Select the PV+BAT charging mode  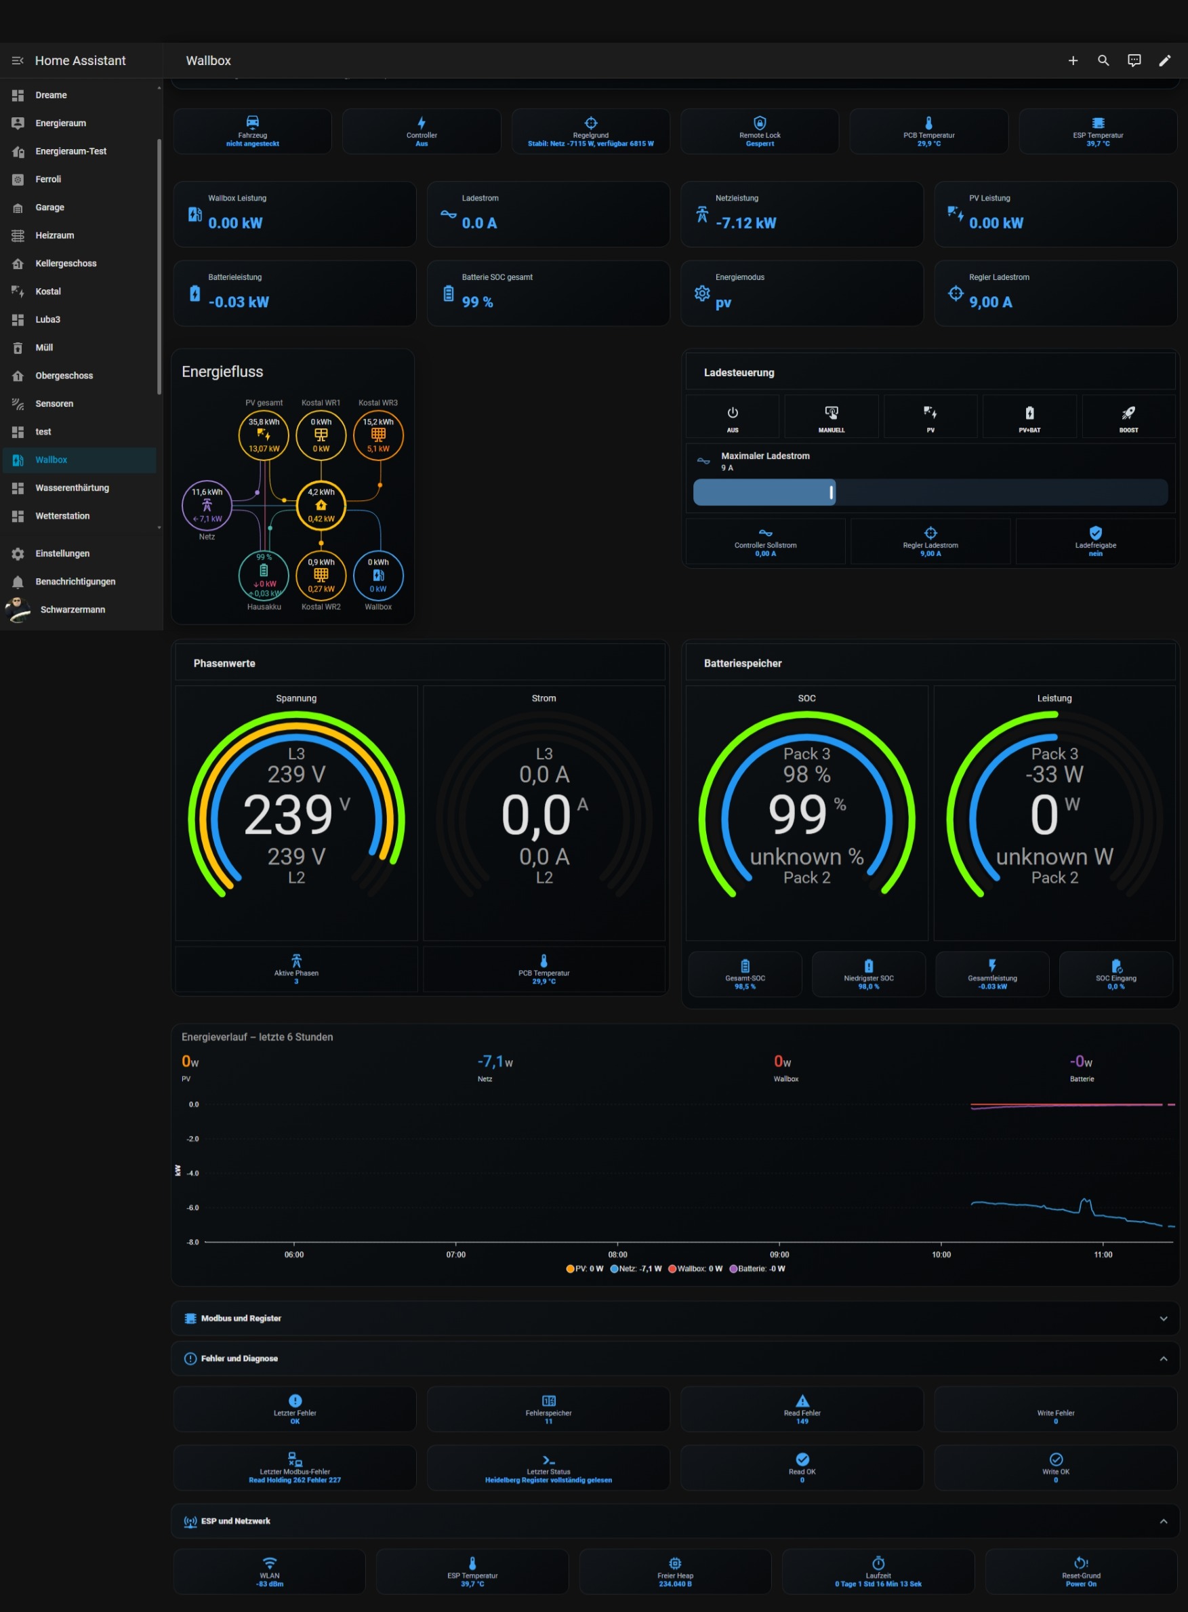pyautogui.click(x=1029, y=416)
